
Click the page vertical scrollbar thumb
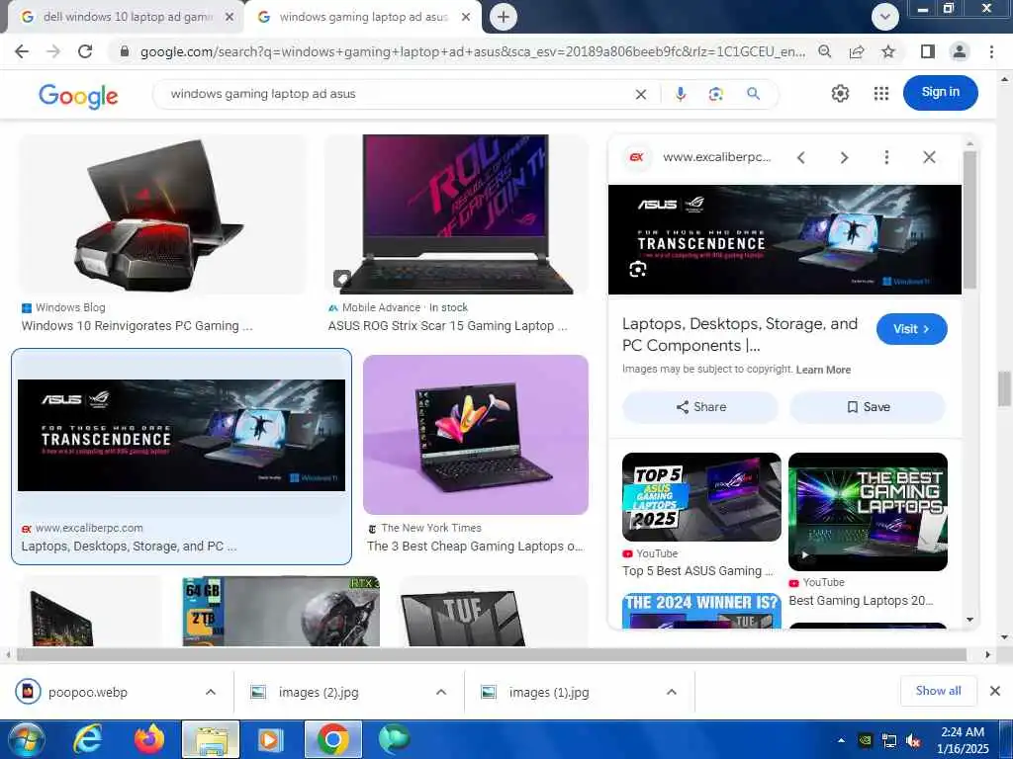(x=1004, y=389)
